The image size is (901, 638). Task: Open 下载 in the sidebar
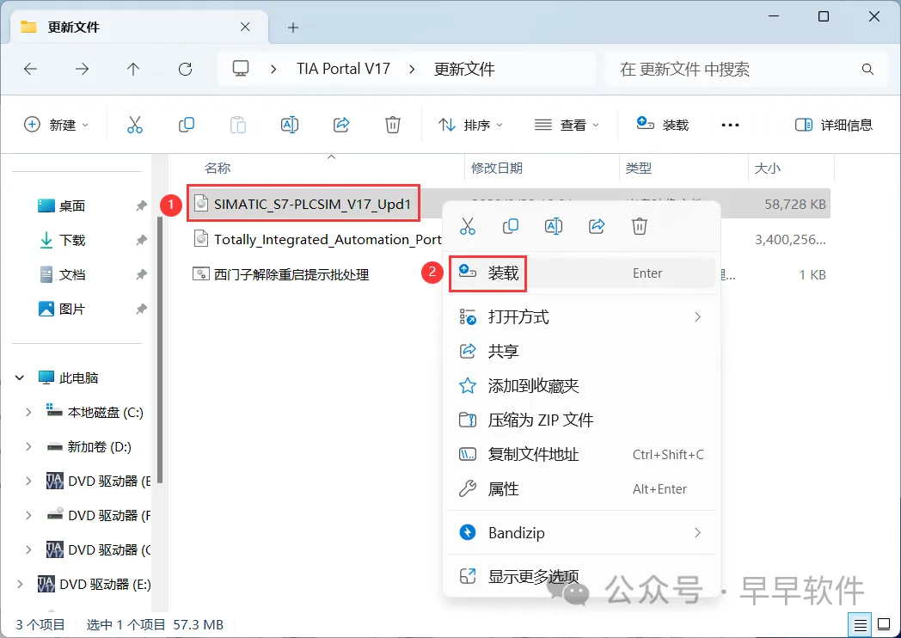coord(72,240)
